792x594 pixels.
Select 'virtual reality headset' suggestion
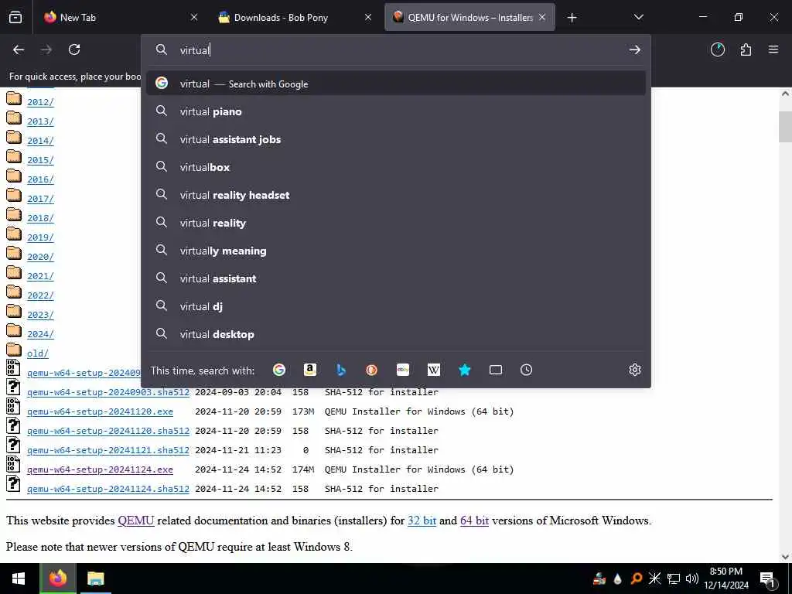coord(395,194)
